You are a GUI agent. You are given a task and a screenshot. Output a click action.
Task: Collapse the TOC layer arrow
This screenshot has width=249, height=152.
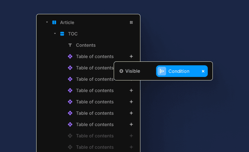point(55,34)
